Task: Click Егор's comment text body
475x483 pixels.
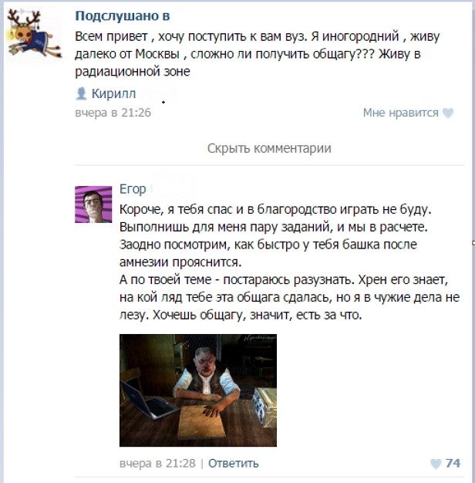Action: (289, 262)
